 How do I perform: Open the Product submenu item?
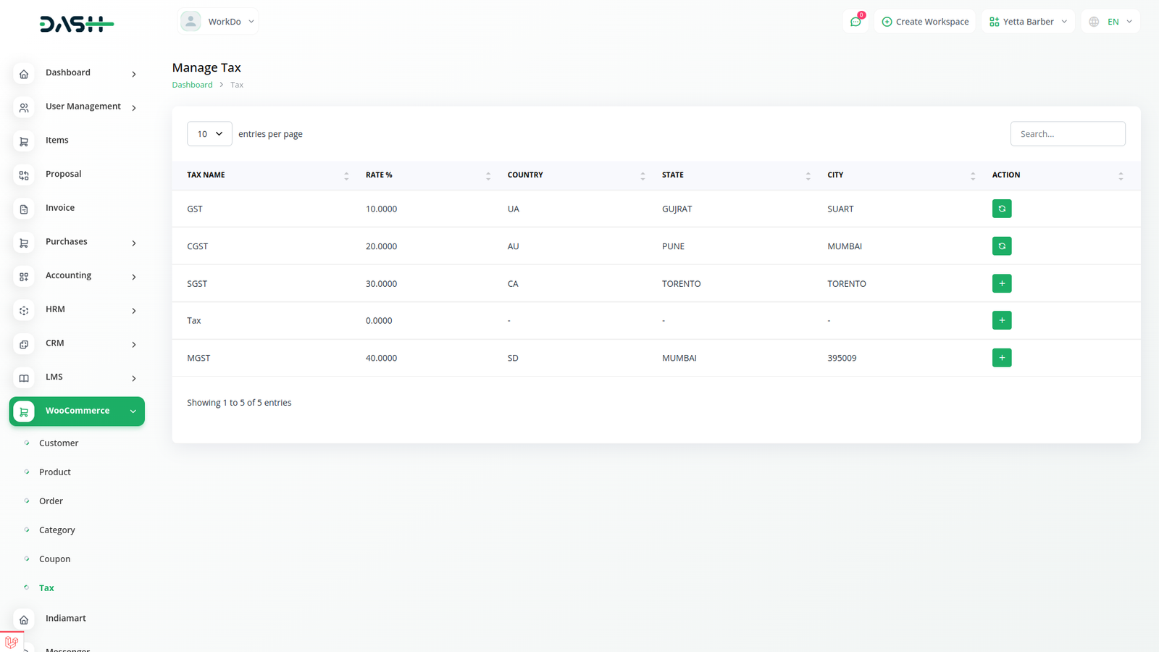pos(55,472)
